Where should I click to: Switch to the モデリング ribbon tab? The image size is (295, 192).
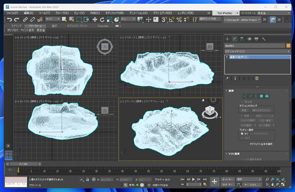(x=16, y=26)
